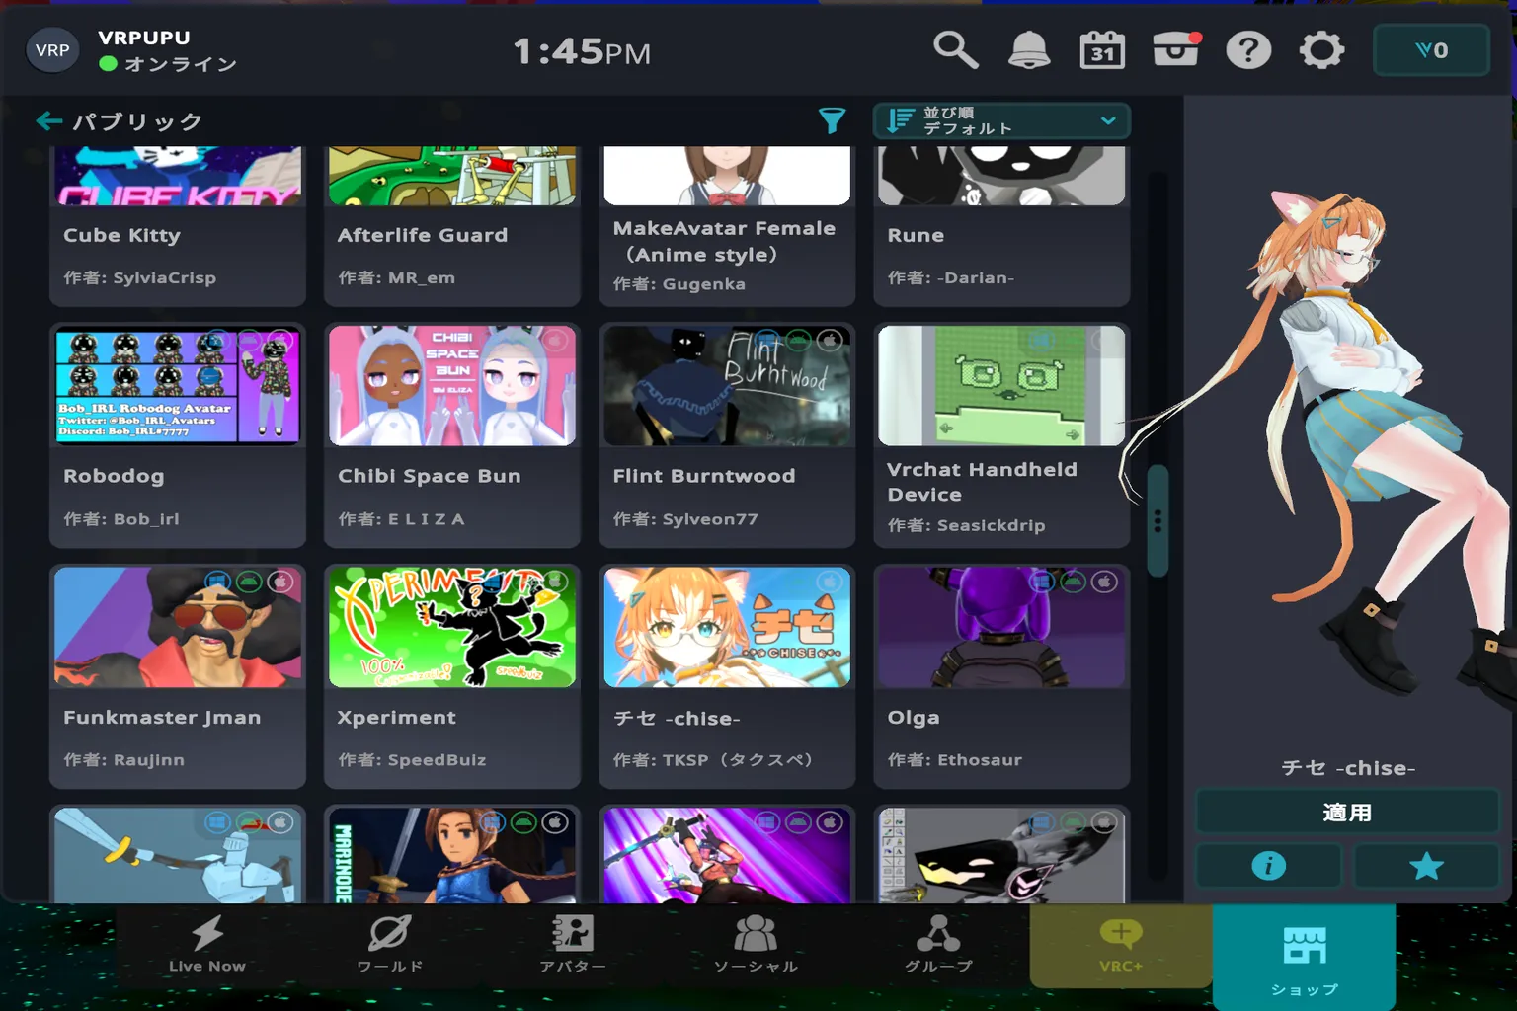This screenshot has width=1517, height=1011.
Task: Open the calendar events icon
Action: [1102, 49]
